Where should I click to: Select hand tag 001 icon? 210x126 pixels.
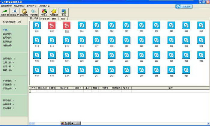(37, 25)
